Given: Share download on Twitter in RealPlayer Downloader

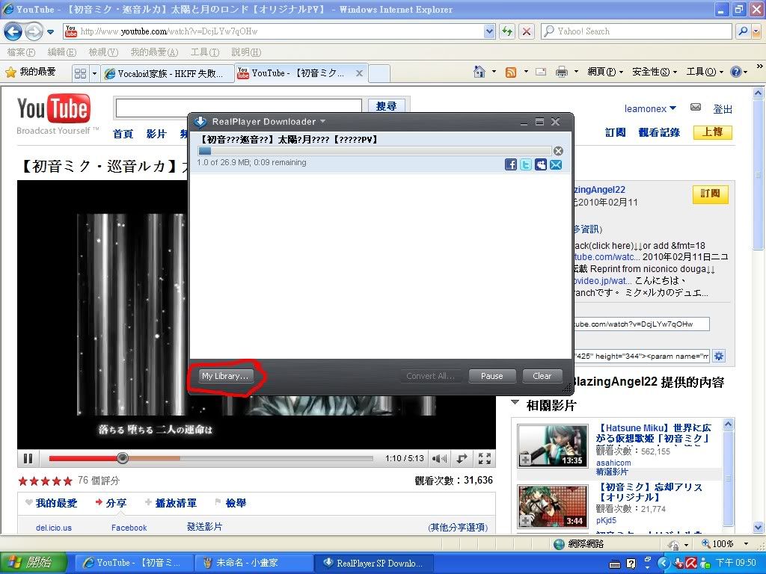Looking at the screenshot, I should tap(526, 164).
